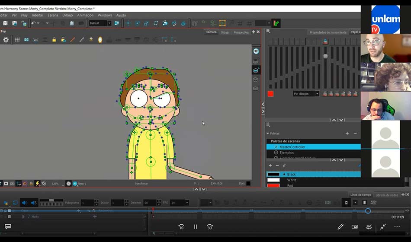
Task: Enable Render View eye icon
Action: [256, 51]
